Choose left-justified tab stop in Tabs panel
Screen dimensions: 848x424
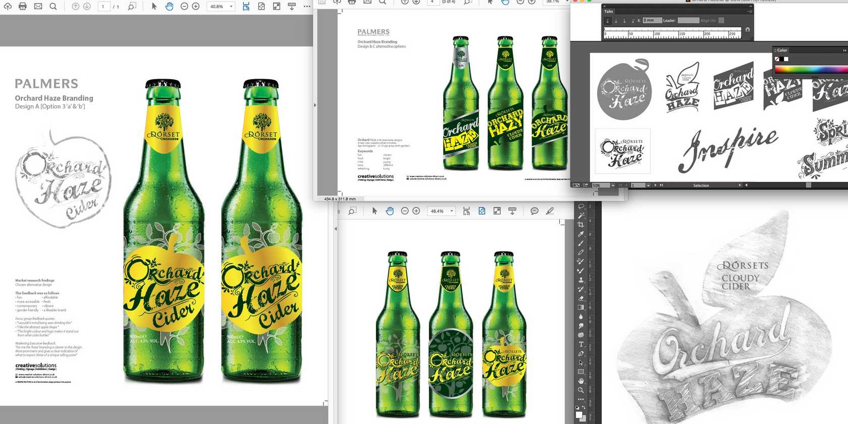tap(608, 21)
